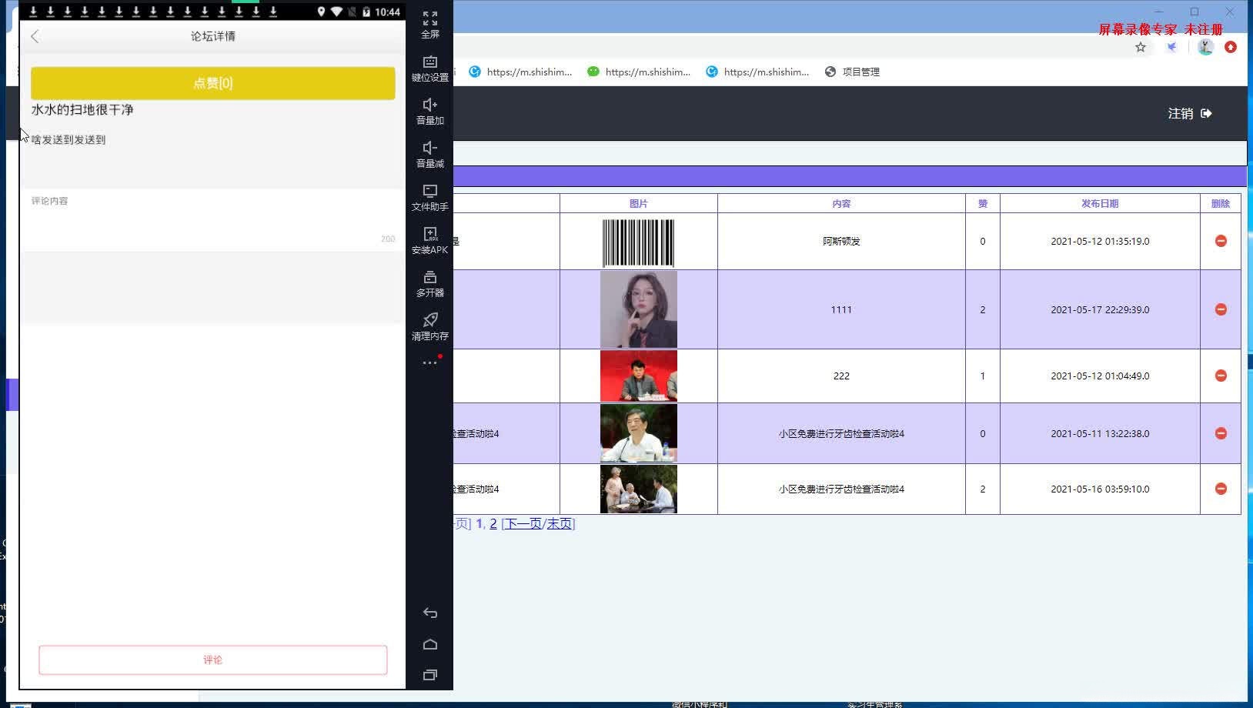This screenshot has height=708, width=1253.
Task: Go to page 1 of the table
Action: tap(479, 523)
